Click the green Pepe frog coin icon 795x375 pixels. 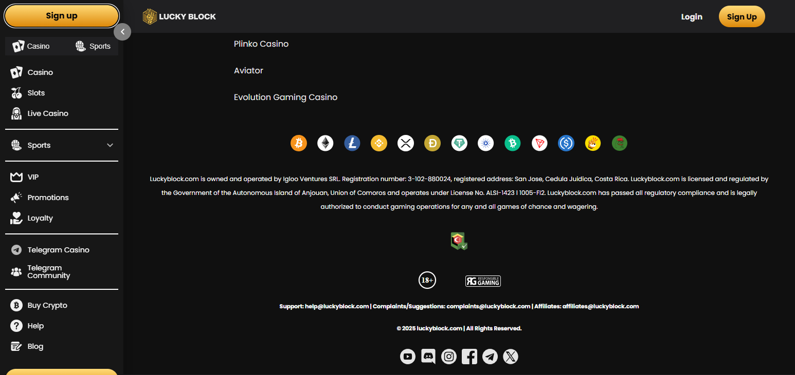pyautogui.click(x=620, y=143)
